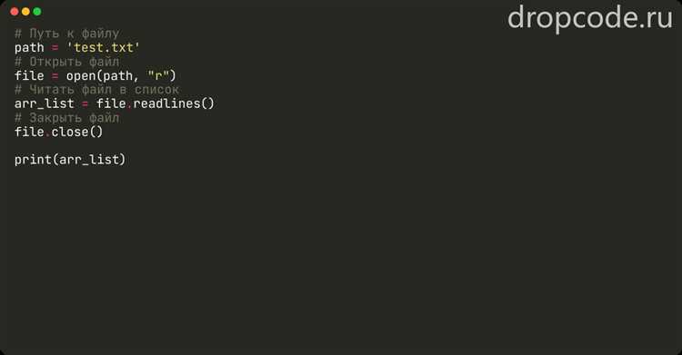Image resolution: width=682 pixels, height=355 pixels.
Task: Click the print(arr_list) statement
Action: [x=70, y=160]
